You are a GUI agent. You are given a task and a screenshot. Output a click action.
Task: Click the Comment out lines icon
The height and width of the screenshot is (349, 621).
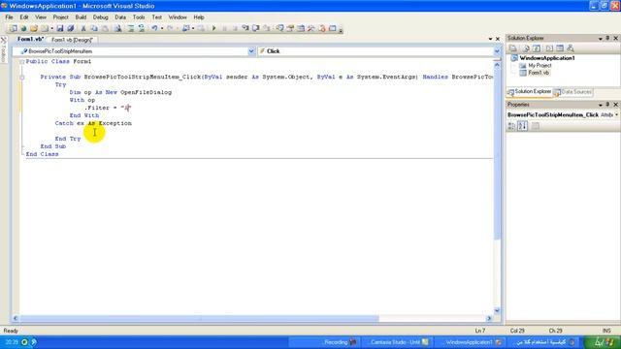pos(131,28)
